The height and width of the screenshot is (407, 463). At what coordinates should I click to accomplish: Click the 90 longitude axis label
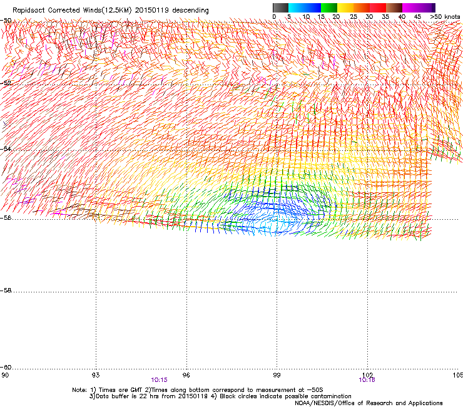5,375
